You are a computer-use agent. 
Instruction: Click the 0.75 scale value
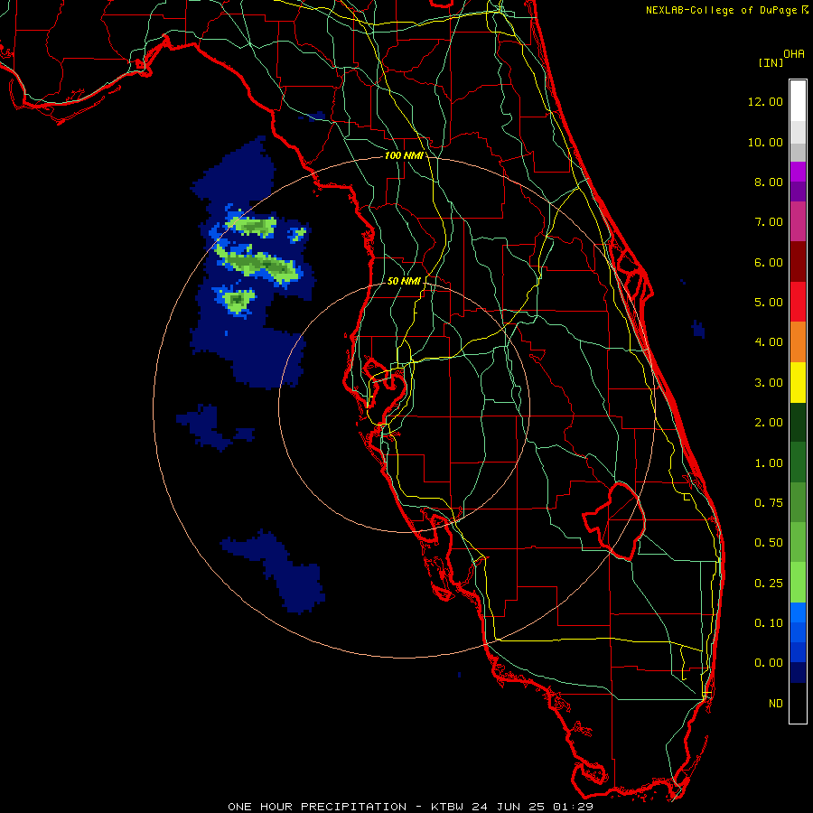[x=769, y=503]
